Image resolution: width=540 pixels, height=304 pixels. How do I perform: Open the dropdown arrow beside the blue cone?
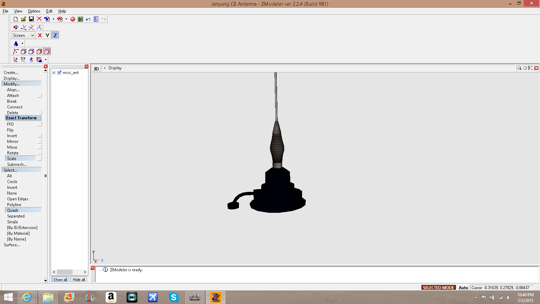click(22, 44)
